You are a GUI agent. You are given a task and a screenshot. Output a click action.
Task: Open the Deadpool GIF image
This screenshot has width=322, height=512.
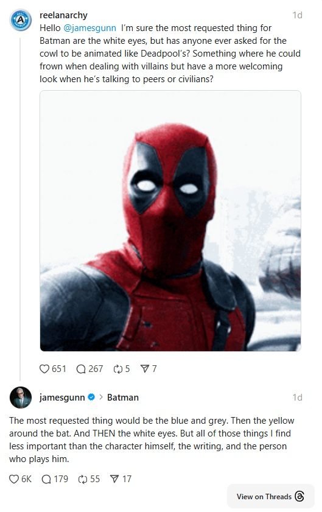point(170,221)
